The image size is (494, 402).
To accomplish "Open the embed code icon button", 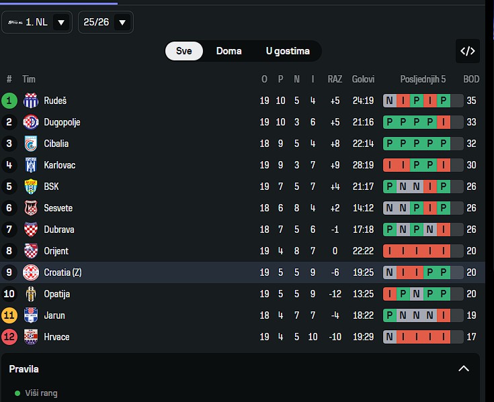I will point(468,51).
